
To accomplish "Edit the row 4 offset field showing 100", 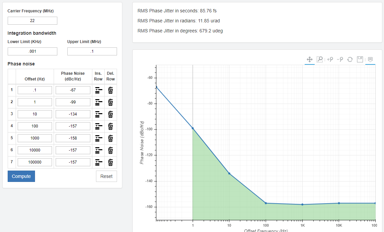I will 35,126.
